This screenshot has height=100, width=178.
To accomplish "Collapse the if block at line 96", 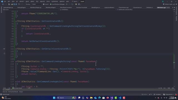I will coord(16,29).
